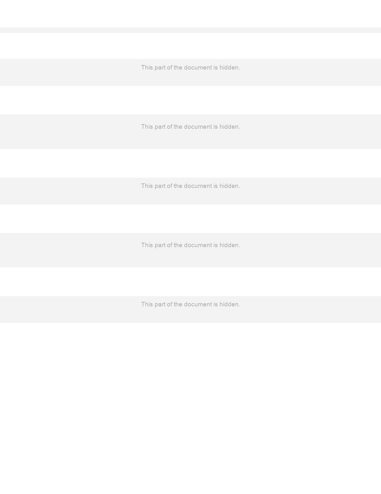Click the second 'This part of the document is hidden' message
The width and height of the screenshot is (381, 494).
click(190, 127)
